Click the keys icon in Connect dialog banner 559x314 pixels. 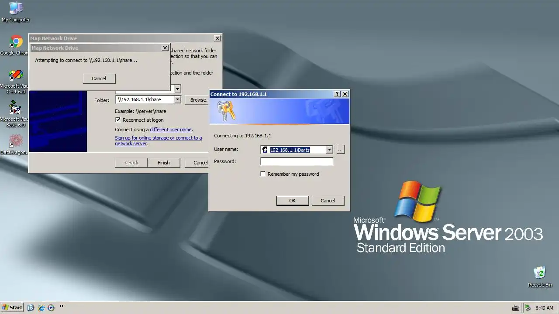click(226, 111)
